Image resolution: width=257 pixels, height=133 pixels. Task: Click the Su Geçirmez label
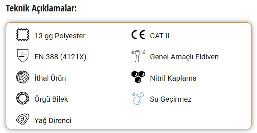pyautogui.click(x=170, y=99)
